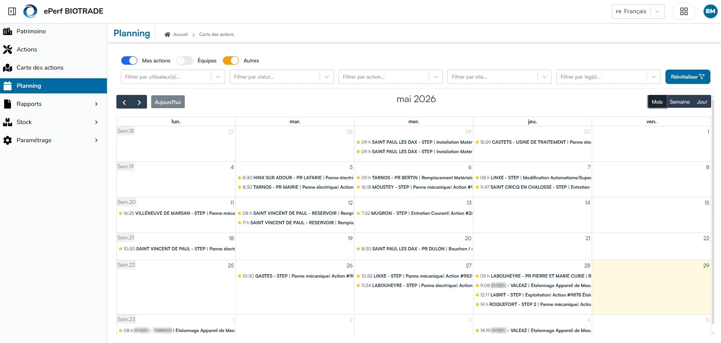Screen dimensions: 721x343
Task: Open the Français language dropdown
Action: [638, 11]
